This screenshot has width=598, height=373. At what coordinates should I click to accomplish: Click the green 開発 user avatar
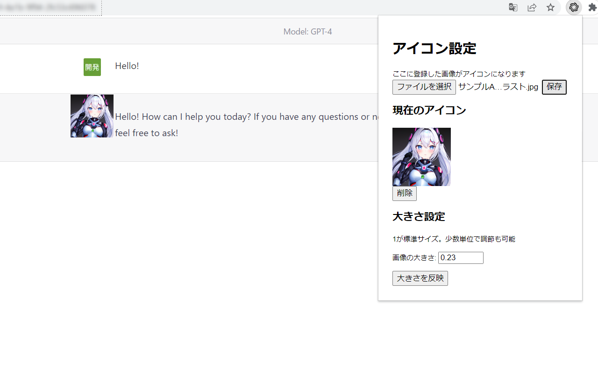click(92, 67)
